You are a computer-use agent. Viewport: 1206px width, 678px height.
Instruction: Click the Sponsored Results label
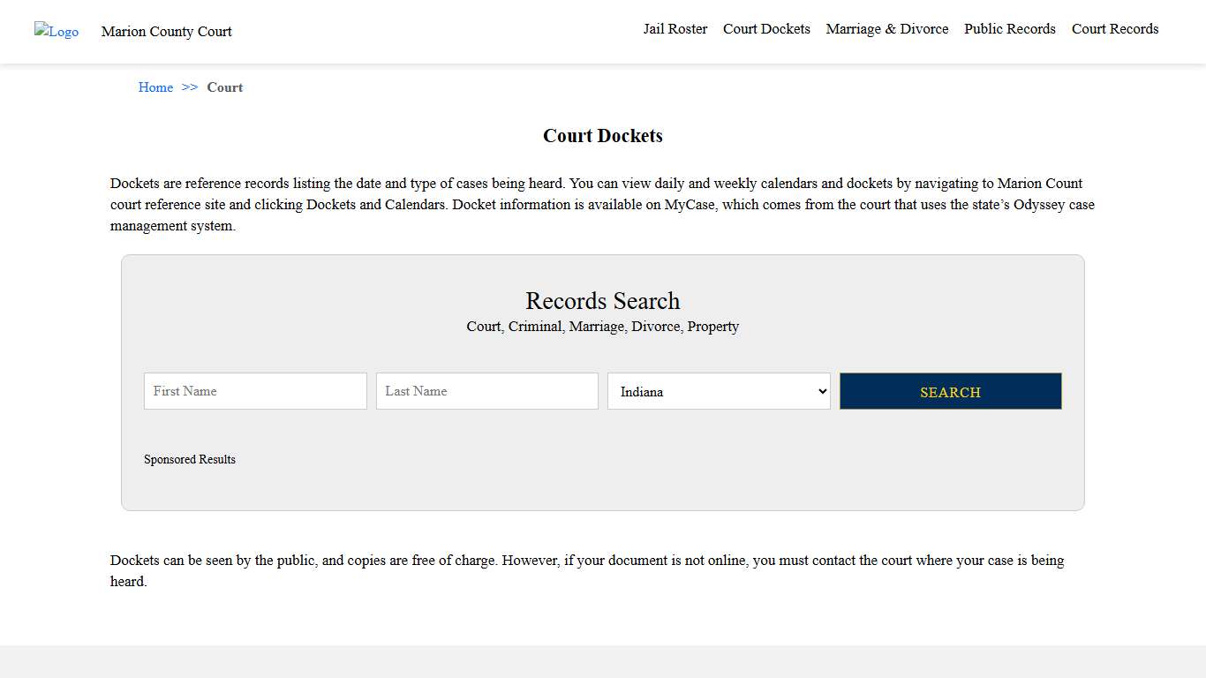(x=189, y=459)
